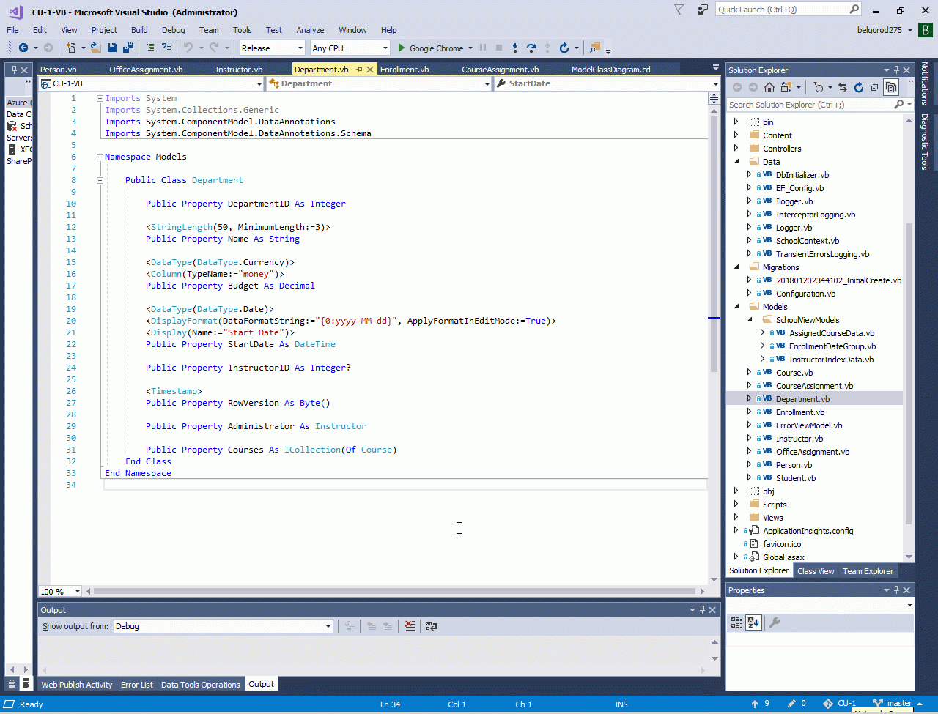Click the Open File folder icon
The height and width of the screenshot is (714, 938).
[x=95, y=48]
